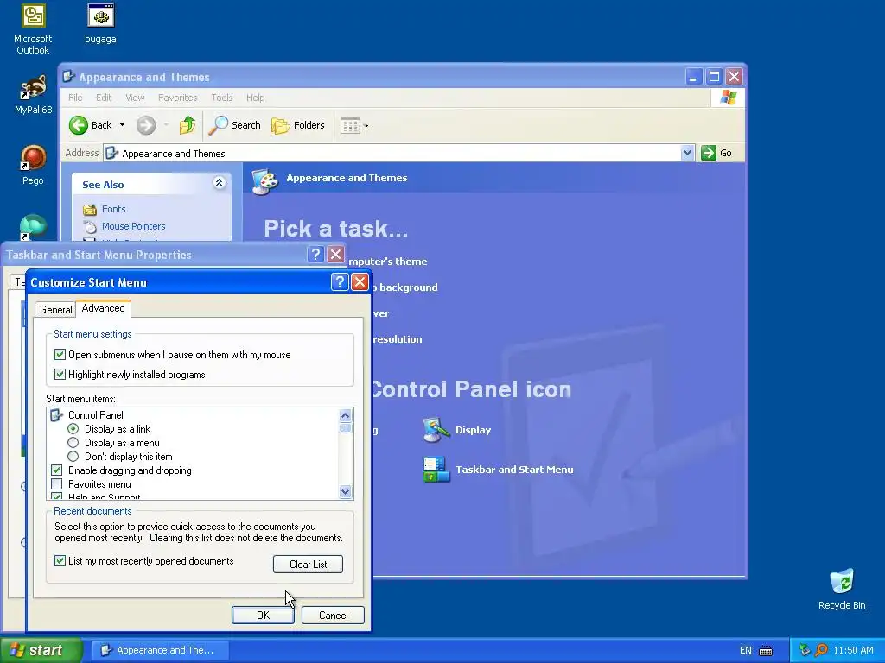The width and height of the screenshot is (885, 663).
Task: Click EN language indicator in taskbar
Action: click(746, 651)
